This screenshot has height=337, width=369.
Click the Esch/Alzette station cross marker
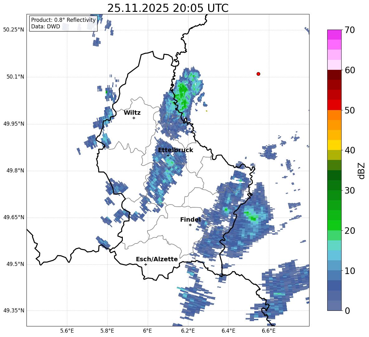146,264
